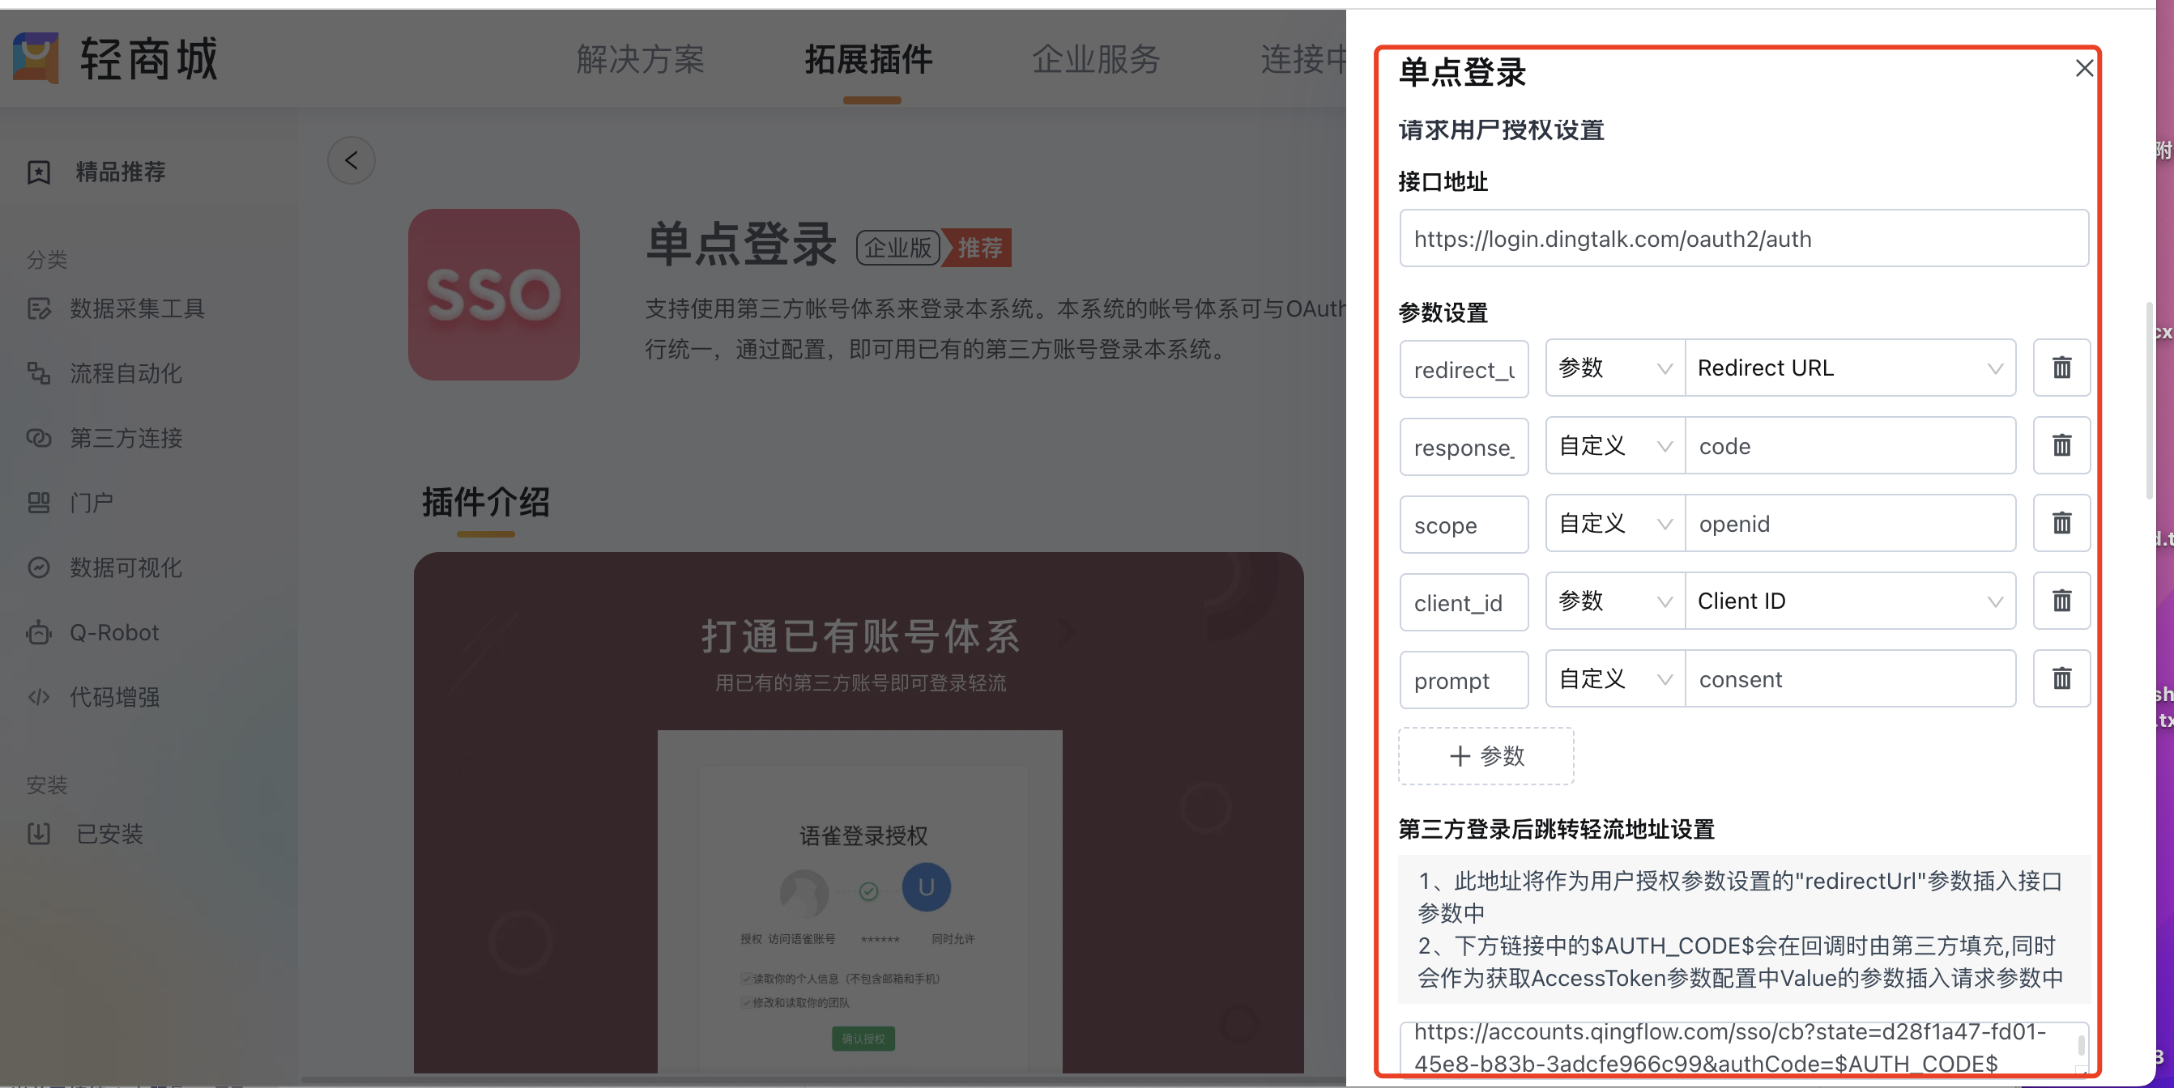
Task: Open 门户 category
Action: pos(92,503)
